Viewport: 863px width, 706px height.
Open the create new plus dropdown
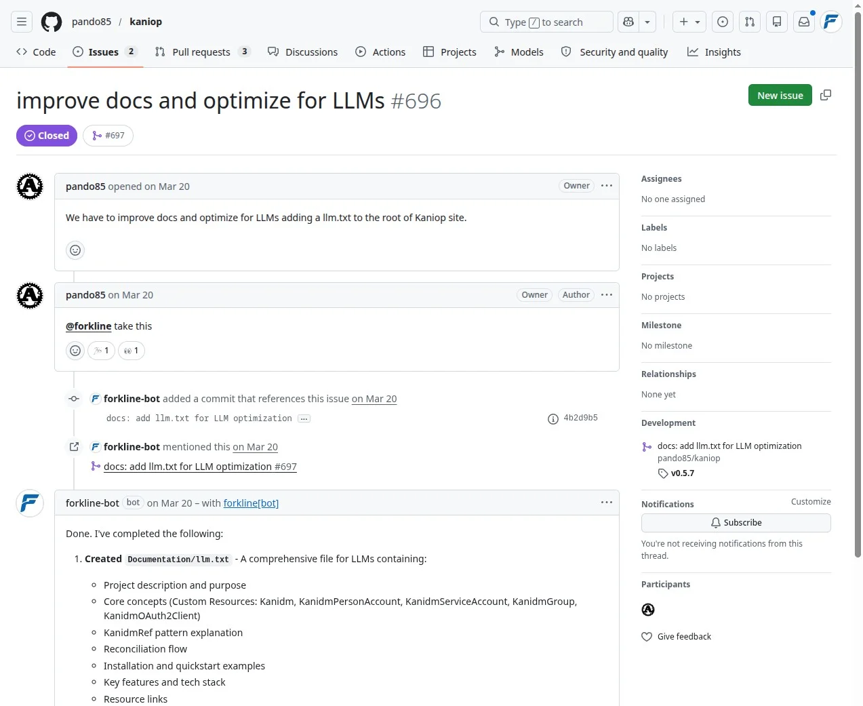click(689, 22)
